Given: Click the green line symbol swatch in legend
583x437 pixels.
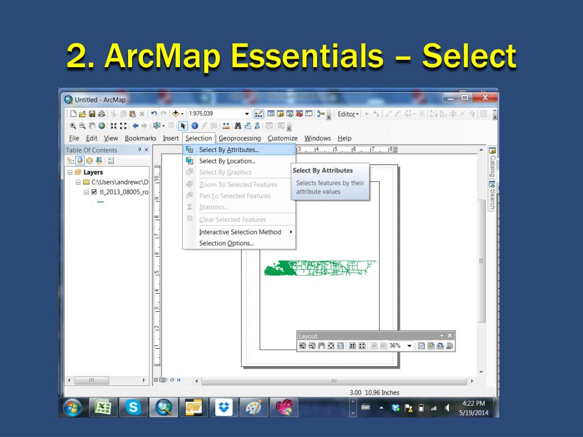Looking at the screenshot, I should tap(100, 202).
